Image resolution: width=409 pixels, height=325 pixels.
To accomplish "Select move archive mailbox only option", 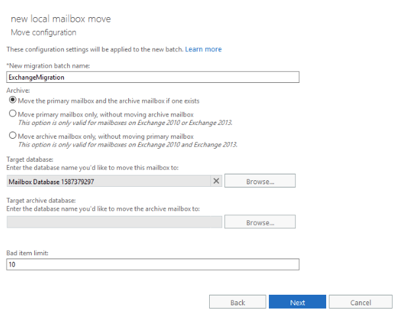I will (12, 136).
